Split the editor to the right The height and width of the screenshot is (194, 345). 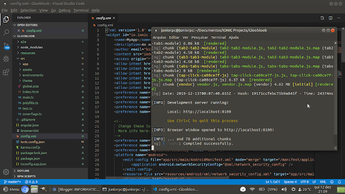click(x=330, y=18)
